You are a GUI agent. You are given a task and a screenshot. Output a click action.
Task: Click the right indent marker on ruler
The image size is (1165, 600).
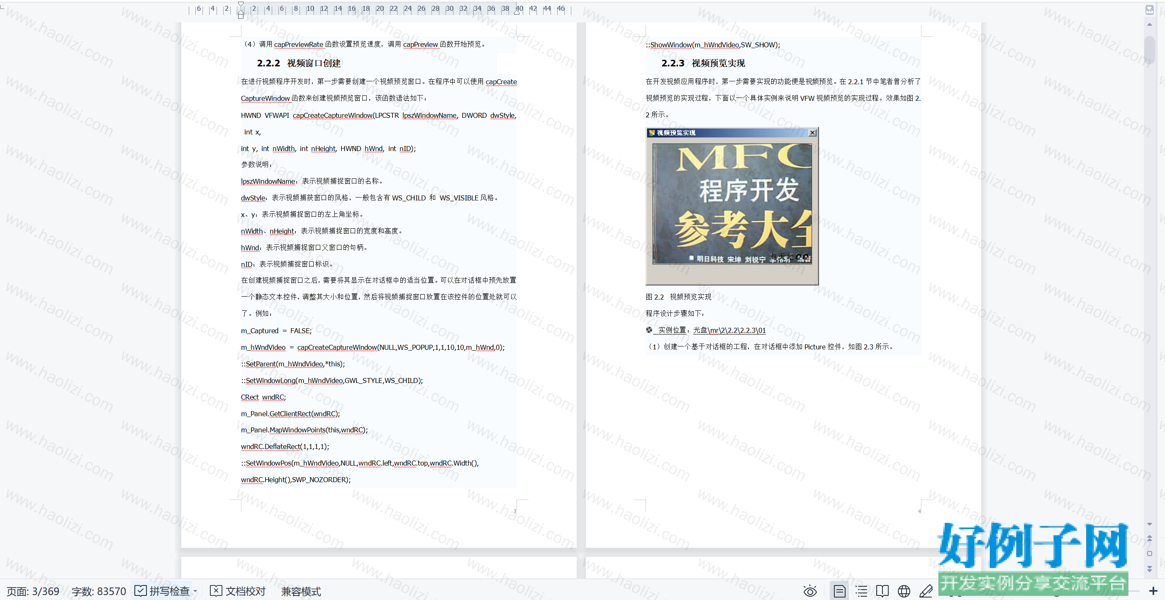tap(517, 11)
